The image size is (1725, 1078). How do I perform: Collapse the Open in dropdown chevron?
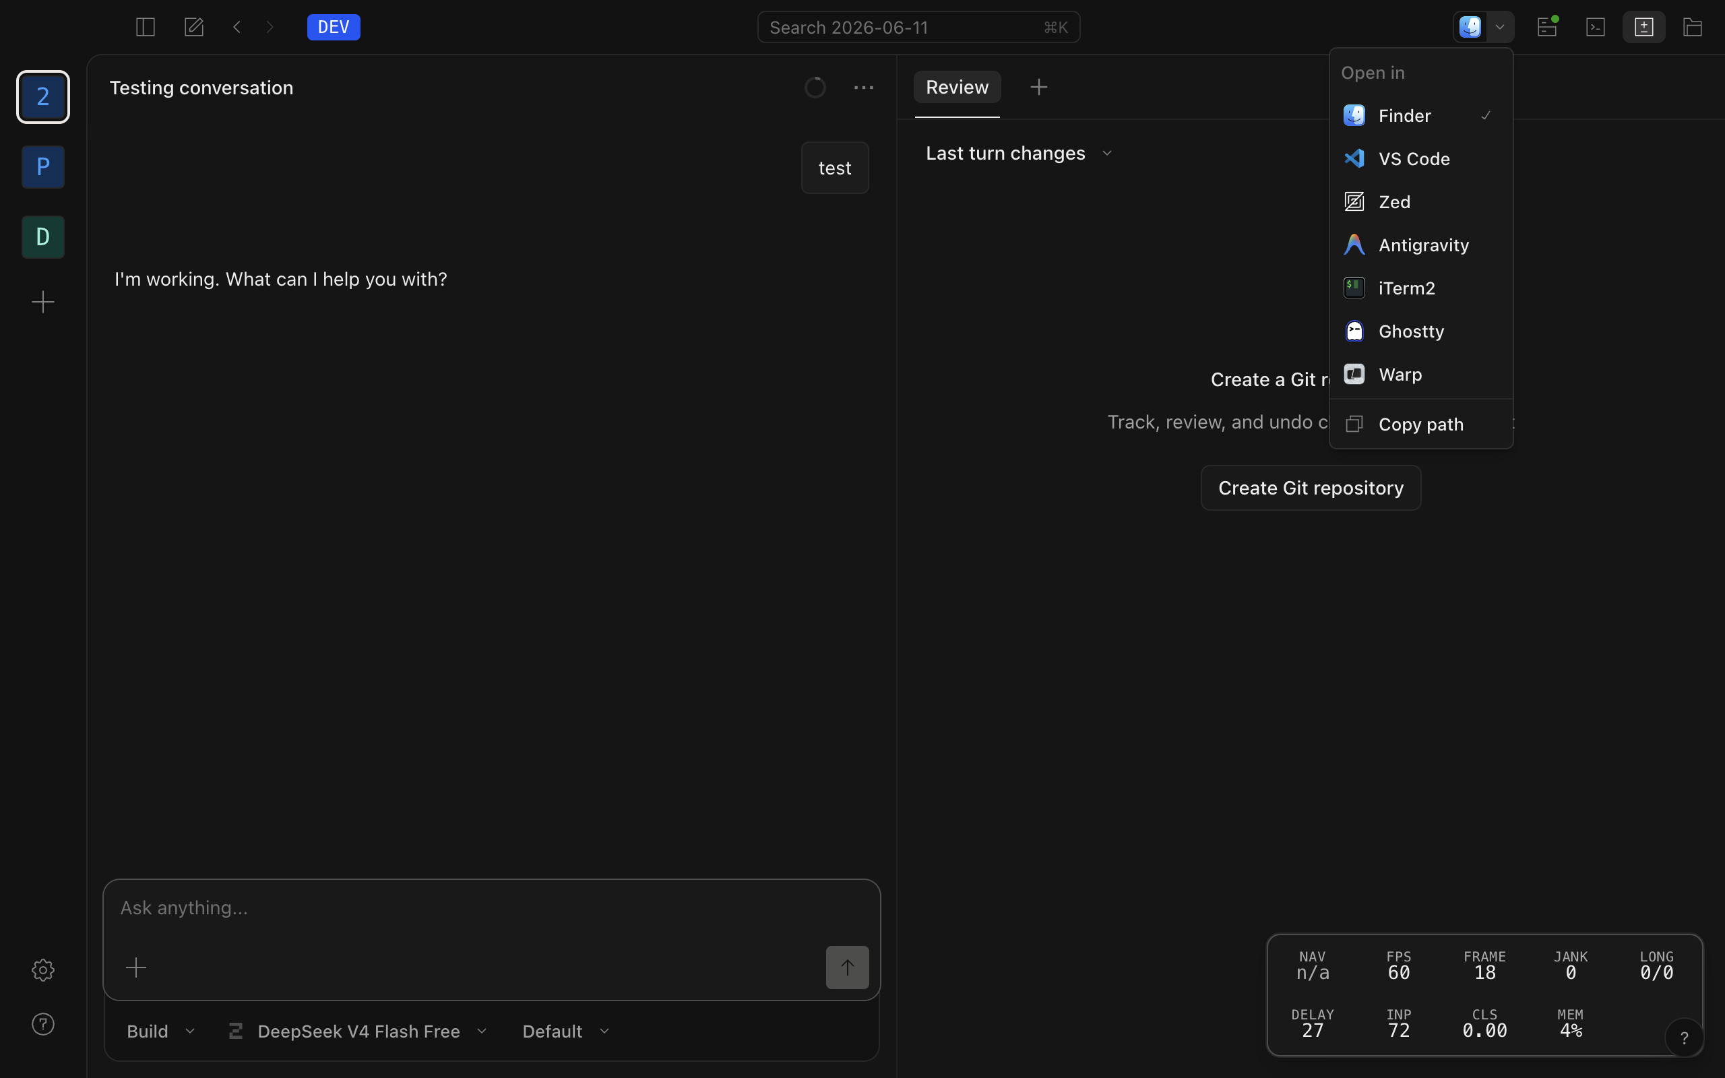click(x=1500, y=27)
